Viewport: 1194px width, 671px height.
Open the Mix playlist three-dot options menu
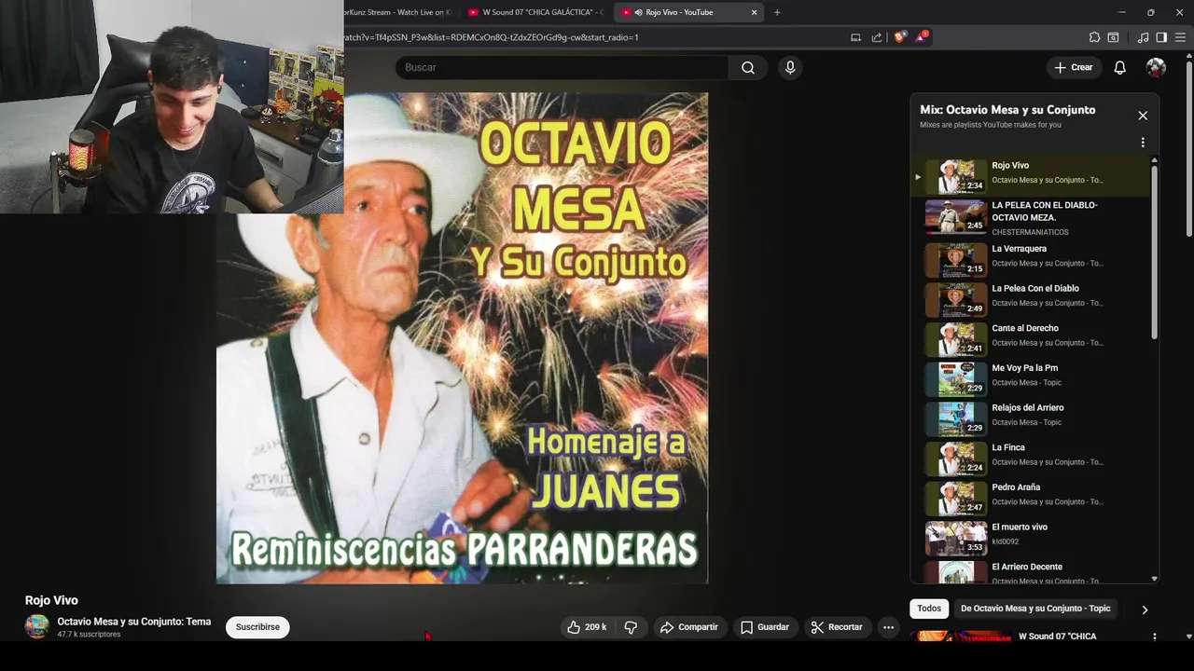tap(1143, 143)
